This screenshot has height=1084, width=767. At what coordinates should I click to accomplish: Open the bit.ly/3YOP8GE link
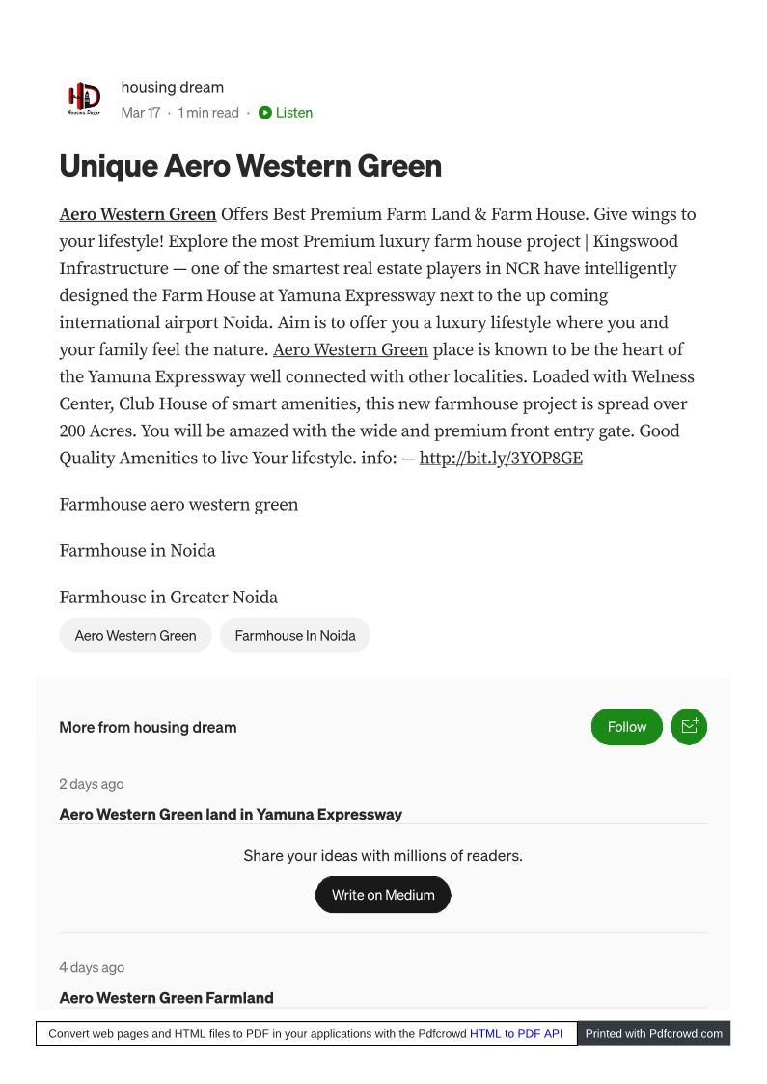pos(501,458)
